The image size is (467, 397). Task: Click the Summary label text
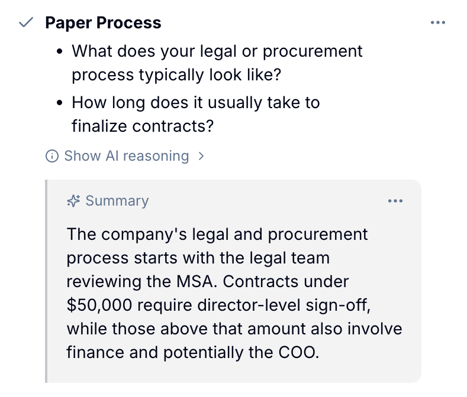click(117, 201)
